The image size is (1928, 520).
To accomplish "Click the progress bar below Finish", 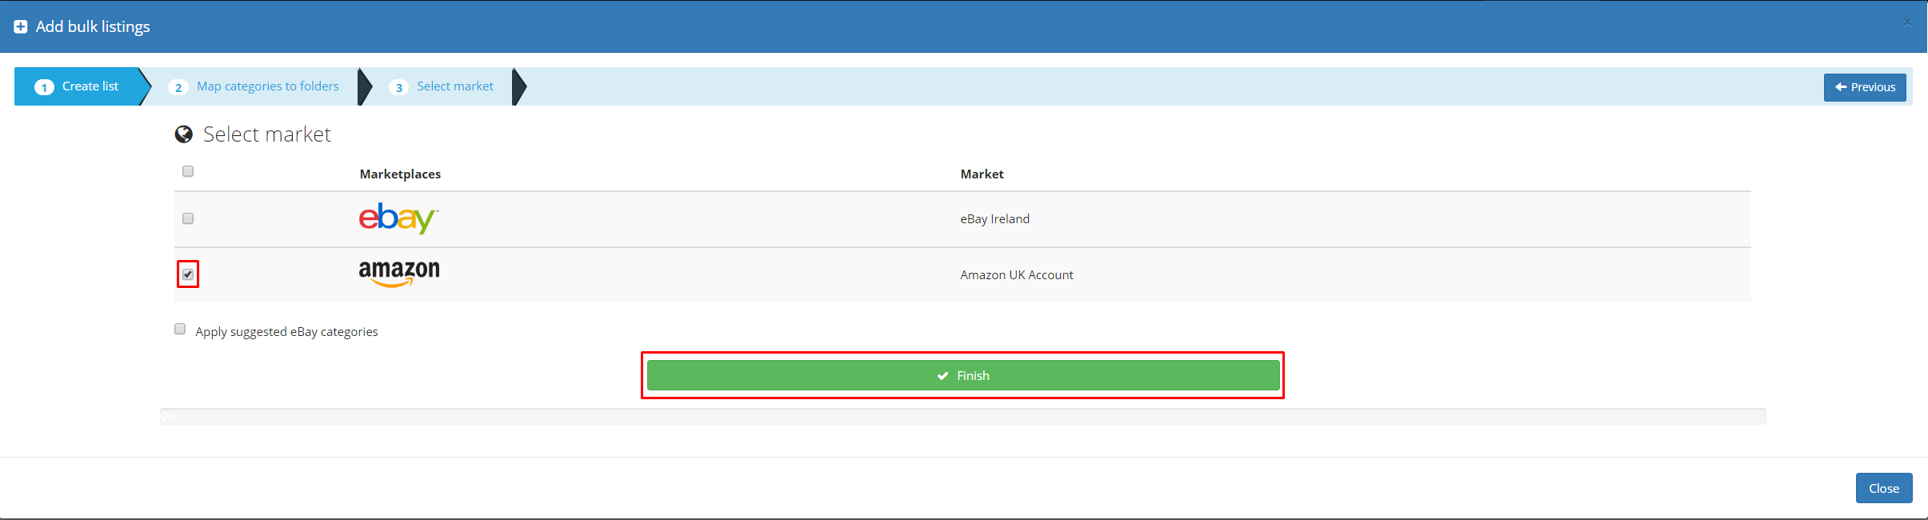I will point(963,417).
